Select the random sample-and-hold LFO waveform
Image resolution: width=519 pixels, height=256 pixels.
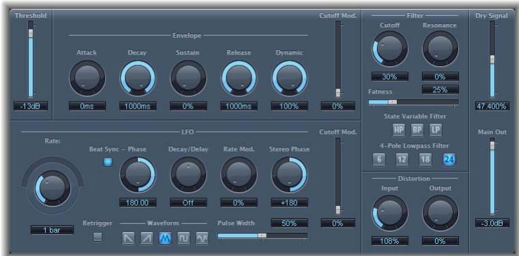[203, 238]
